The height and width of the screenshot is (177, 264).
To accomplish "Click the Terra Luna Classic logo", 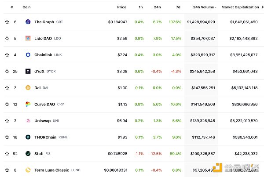I will (x=28, y=170).
